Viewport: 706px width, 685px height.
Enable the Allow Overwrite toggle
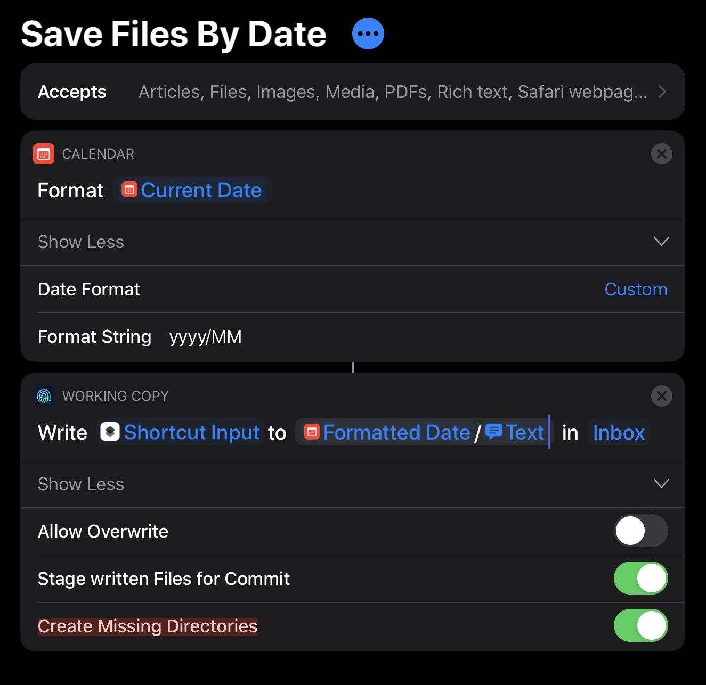[640, 531]
